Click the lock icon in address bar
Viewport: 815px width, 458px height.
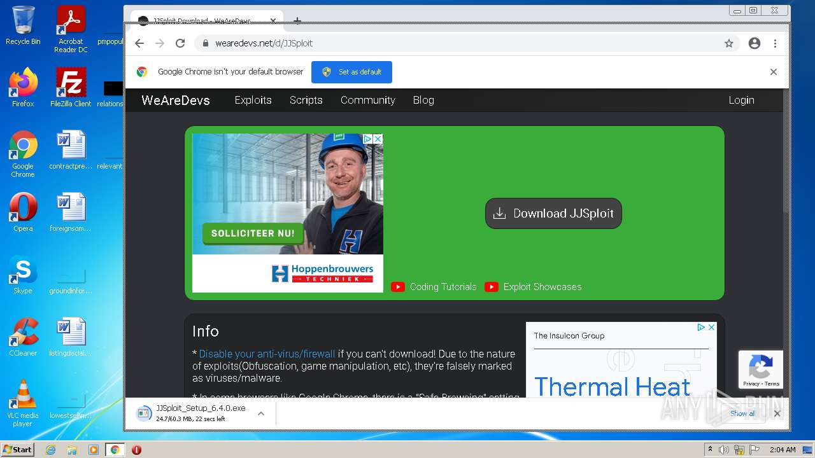click(206, 43)
